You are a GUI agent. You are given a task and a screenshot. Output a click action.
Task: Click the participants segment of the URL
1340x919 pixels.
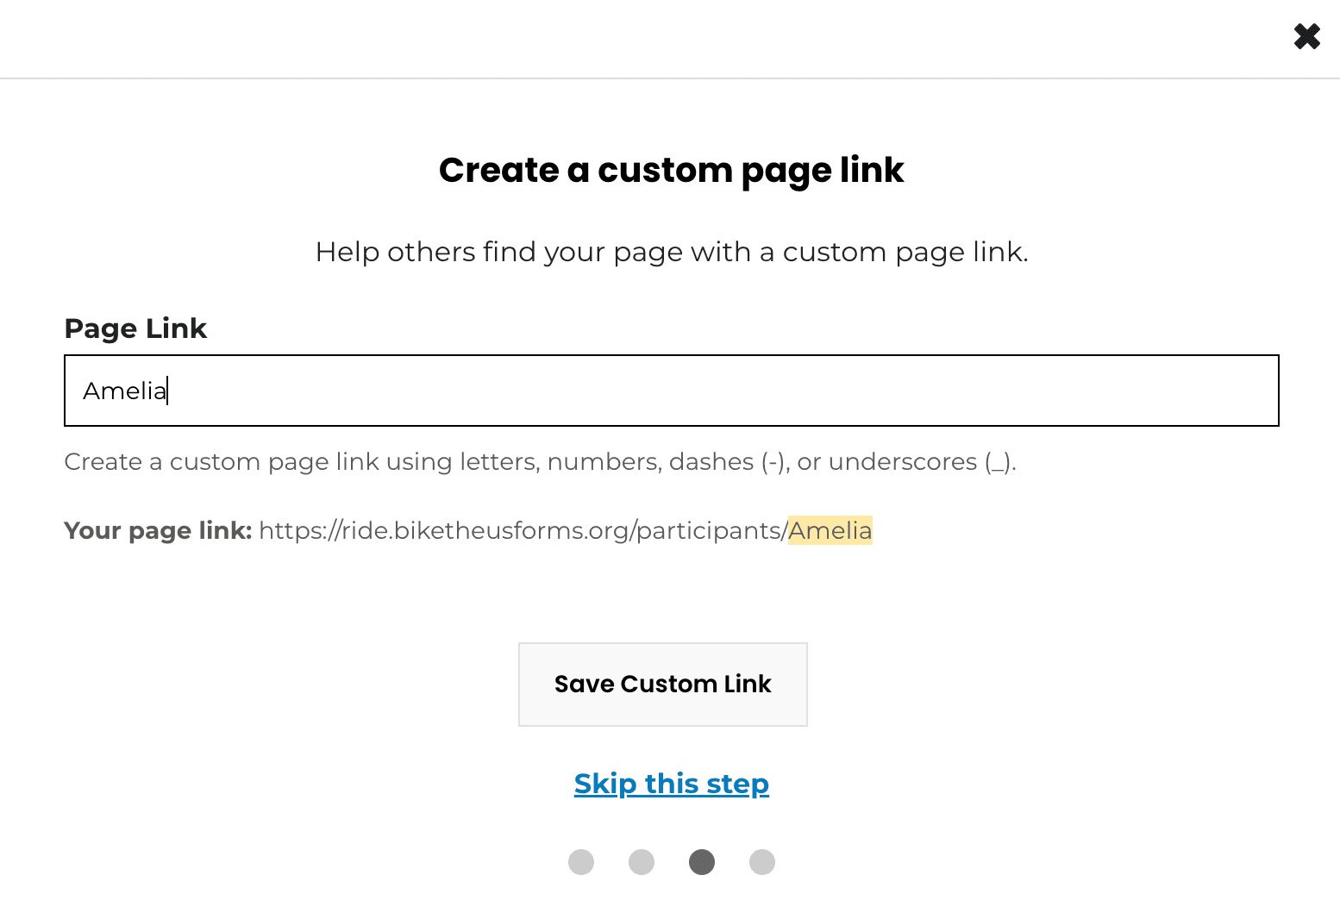click(x=708, y=530)
